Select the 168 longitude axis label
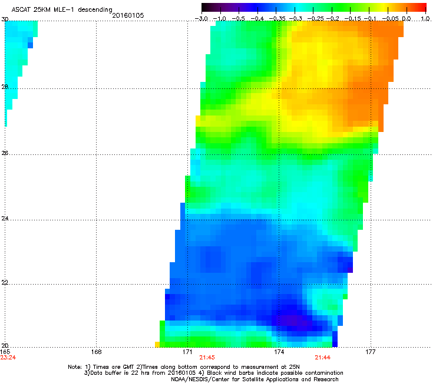This screenshot has height=383, width=436. (96, 352)
